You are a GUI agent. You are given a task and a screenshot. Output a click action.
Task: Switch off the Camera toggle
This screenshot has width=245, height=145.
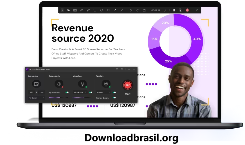tap(114, 92)
